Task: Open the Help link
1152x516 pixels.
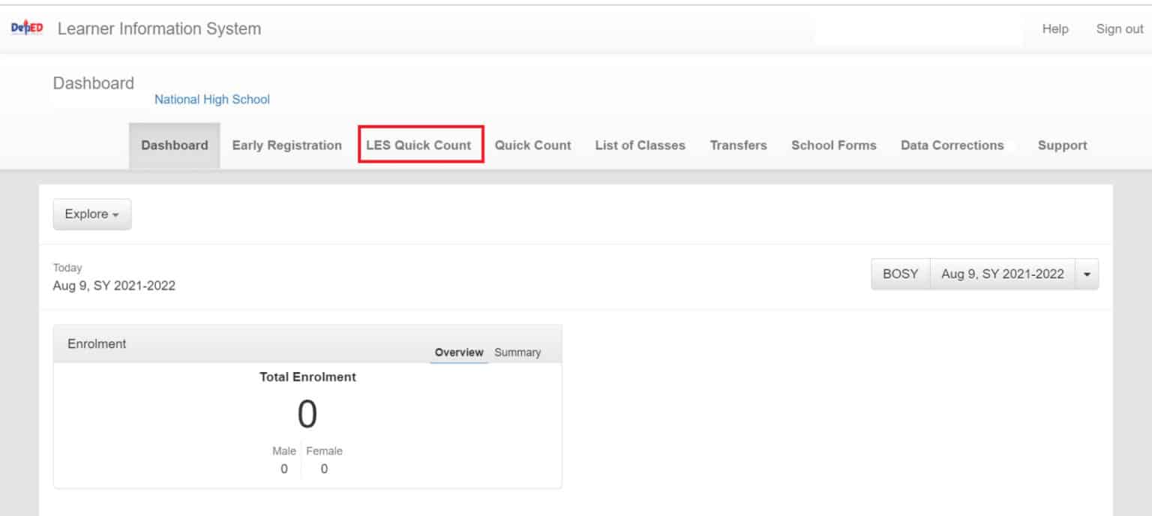Action: (x=1054, y=28)
